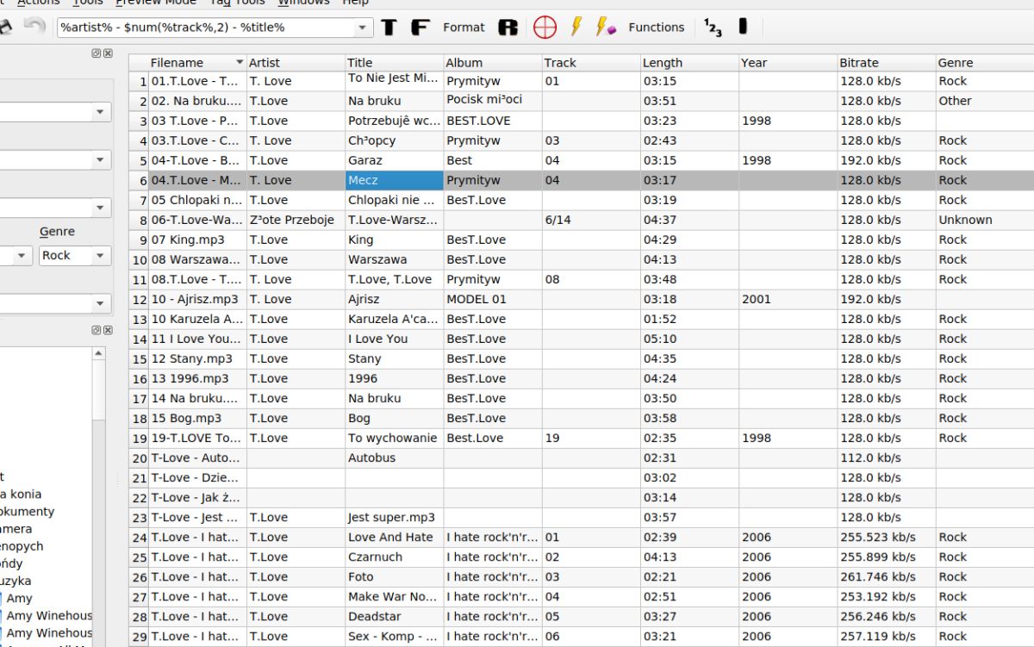Click the '123' autonumbering icon
1034x647 pixels.
pos(713,28)
